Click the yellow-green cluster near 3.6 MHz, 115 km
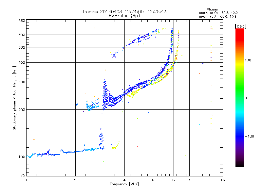 pyautogui.click(x=116, y=145)
